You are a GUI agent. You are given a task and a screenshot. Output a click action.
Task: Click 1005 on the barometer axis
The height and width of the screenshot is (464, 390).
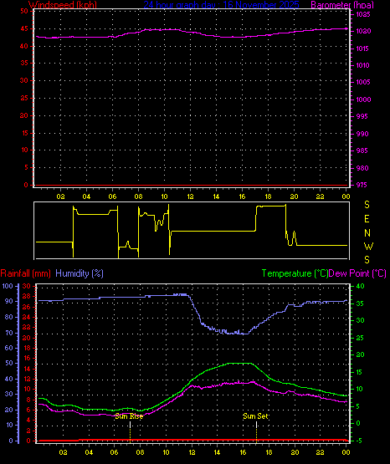click(363, 82)
